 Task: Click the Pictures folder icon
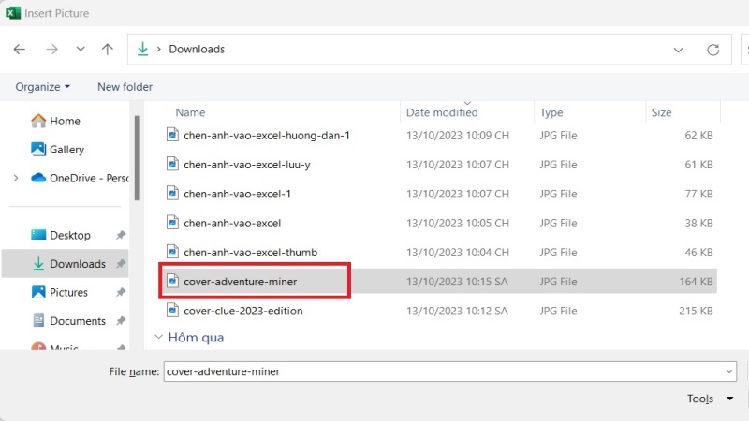click(x=38, y=292)
